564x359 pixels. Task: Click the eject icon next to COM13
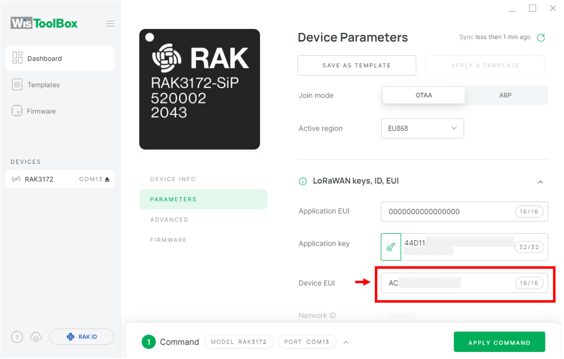(107, 179)
